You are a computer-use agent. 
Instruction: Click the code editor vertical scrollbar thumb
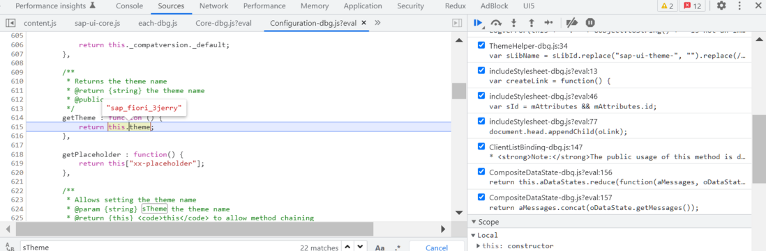[x=458, y=90]
